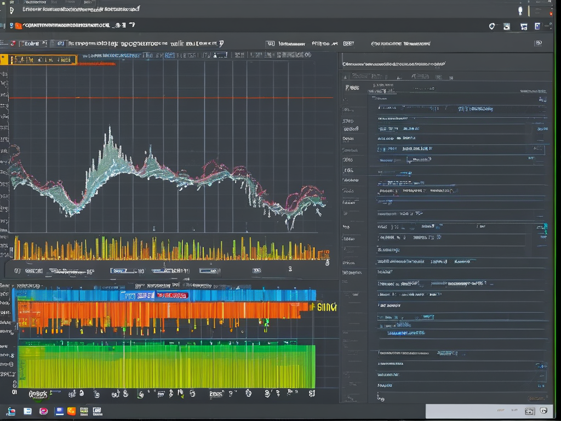Open the pink round icon on the taskbar
This screenshot has height=421, width=561.
[44, 411]
